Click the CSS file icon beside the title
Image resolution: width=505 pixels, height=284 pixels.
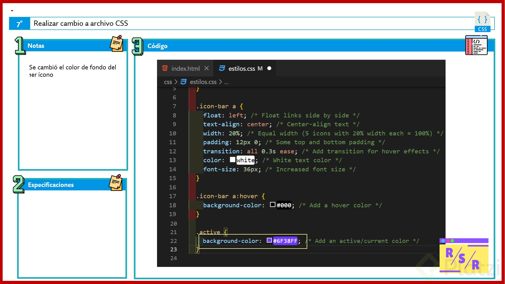(x=482, y=22)
